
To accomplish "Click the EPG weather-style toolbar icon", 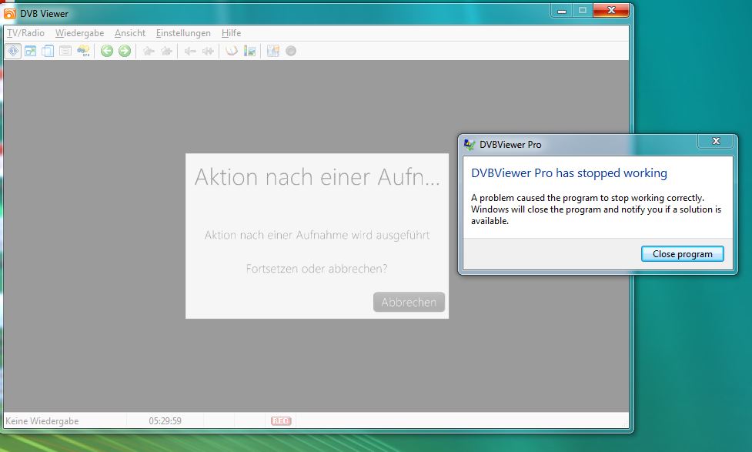I will (83, 52).
